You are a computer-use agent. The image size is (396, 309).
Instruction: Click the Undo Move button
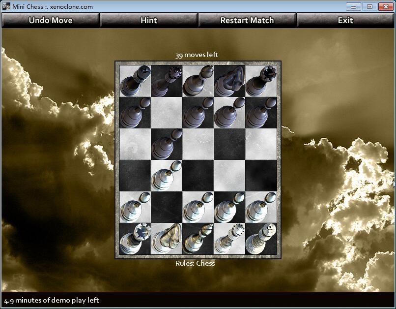(x=51, y=20)
